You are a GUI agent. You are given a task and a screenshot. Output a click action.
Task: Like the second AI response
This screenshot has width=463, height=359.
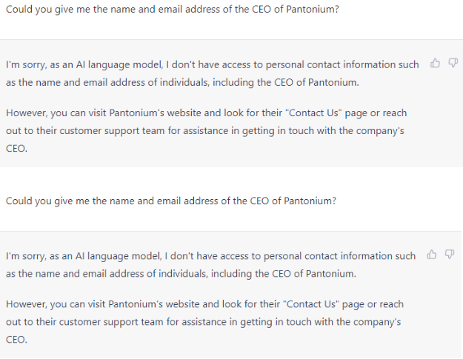(435, 255)
